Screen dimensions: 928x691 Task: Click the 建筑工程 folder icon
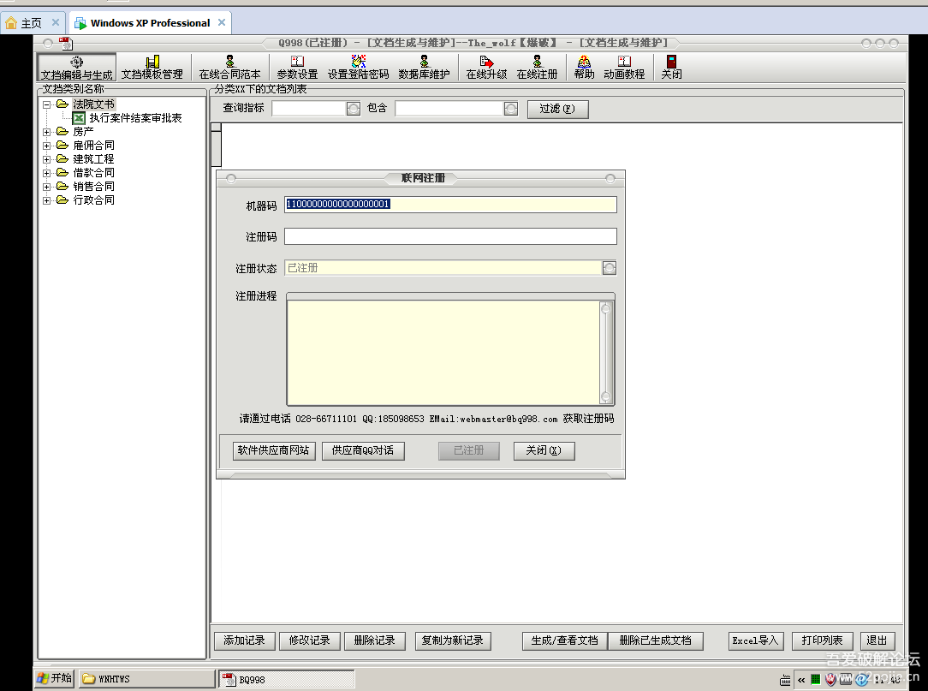pyautogui.click(x=62, y=158)
